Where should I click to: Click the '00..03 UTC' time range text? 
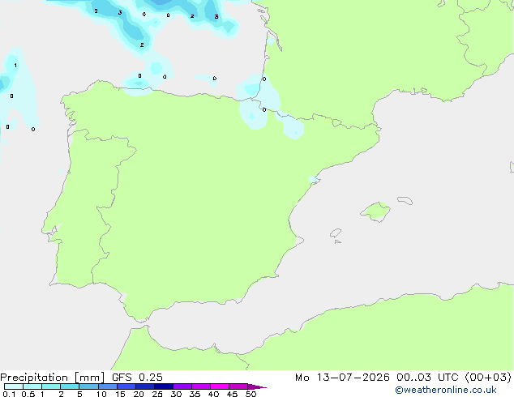[427, 378]
